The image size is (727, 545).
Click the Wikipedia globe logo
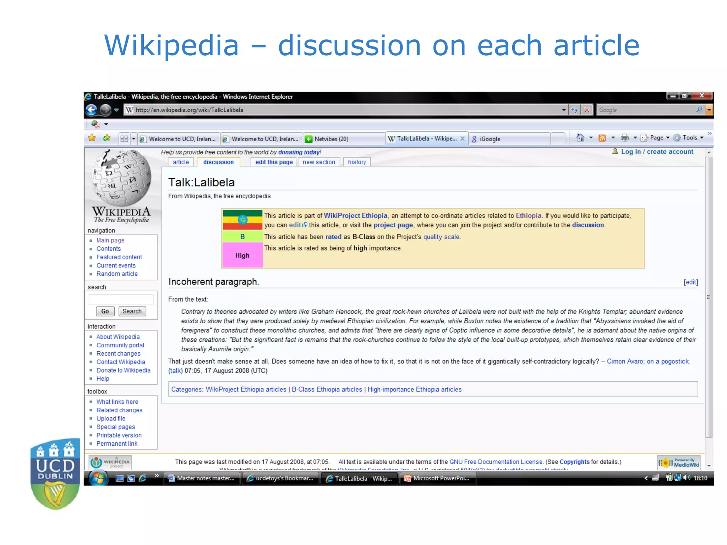[121, 186]
